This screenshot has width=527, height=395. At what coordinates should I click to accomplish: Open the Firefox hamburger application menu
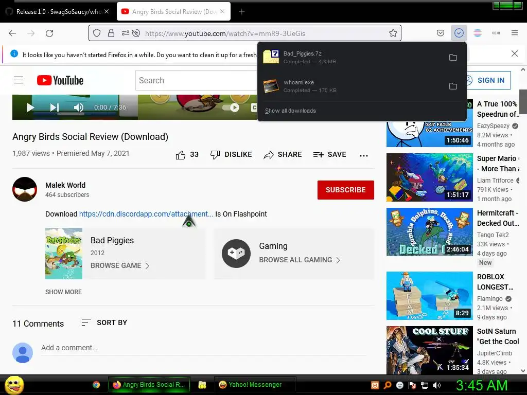(515, 33)
